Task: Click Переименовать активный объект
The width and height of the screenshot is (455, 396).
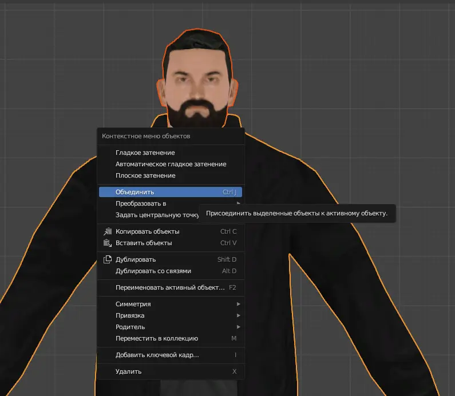Action: pyautogui.click(x=170, y=287)
